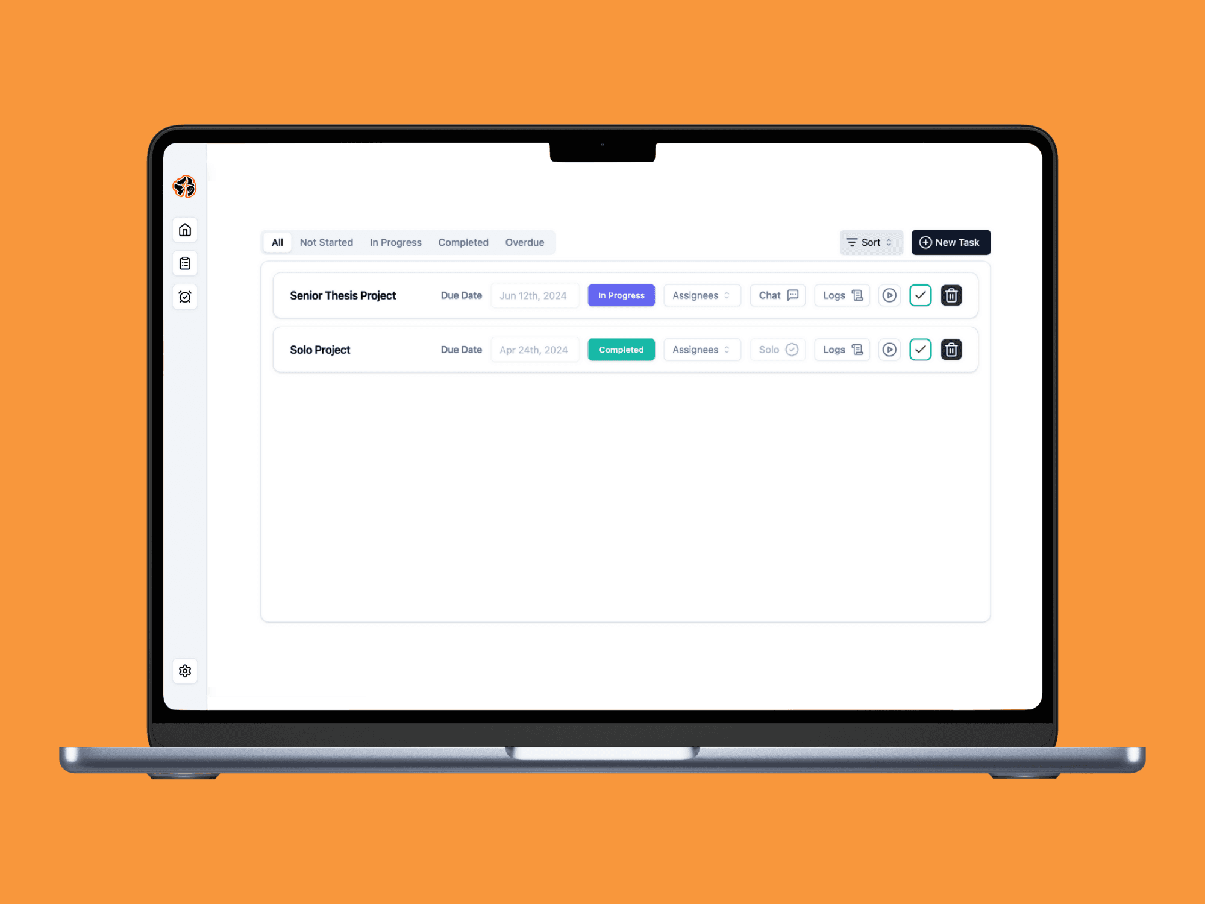Open settings gear in the sidebar
The width and height of the screenshot is (1205, 904).
[185, 671]
